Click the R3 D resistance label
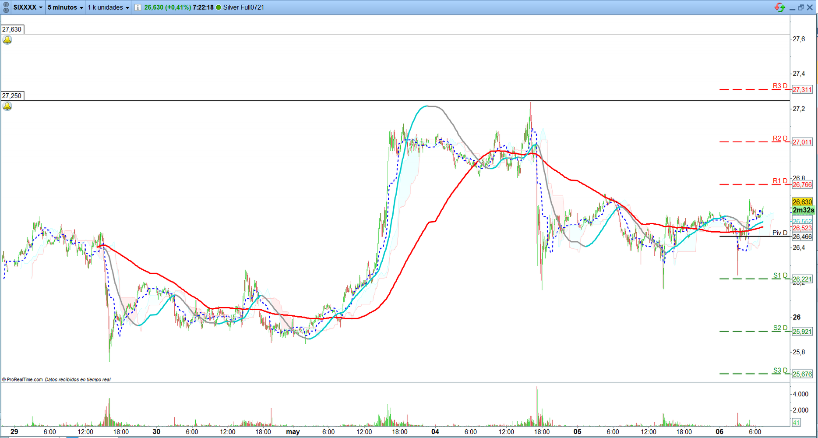This screenshot has width=818, height=438. tap(780, 86)
